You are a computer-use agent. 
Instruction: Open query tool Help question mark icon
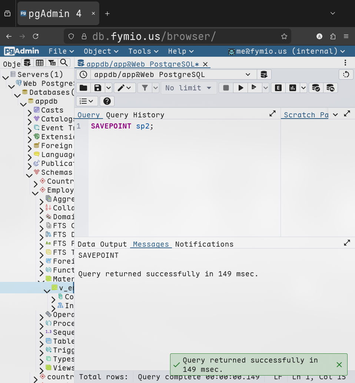[107, 101]
